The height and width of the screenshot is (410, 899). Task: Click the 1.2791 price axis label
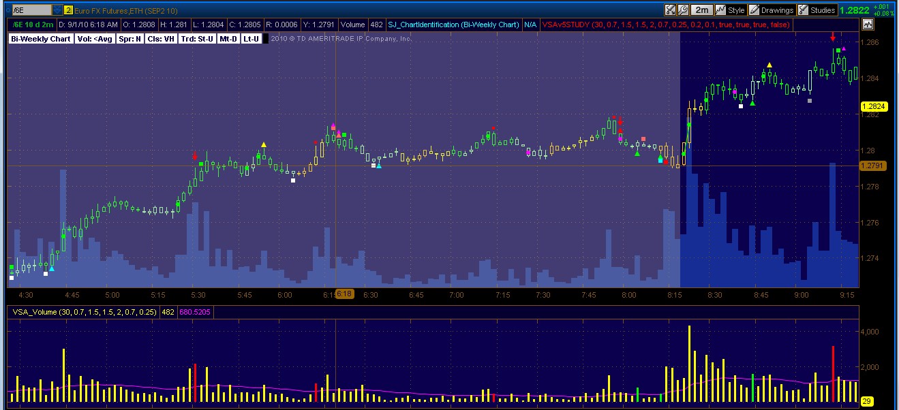tap(872, 165)
